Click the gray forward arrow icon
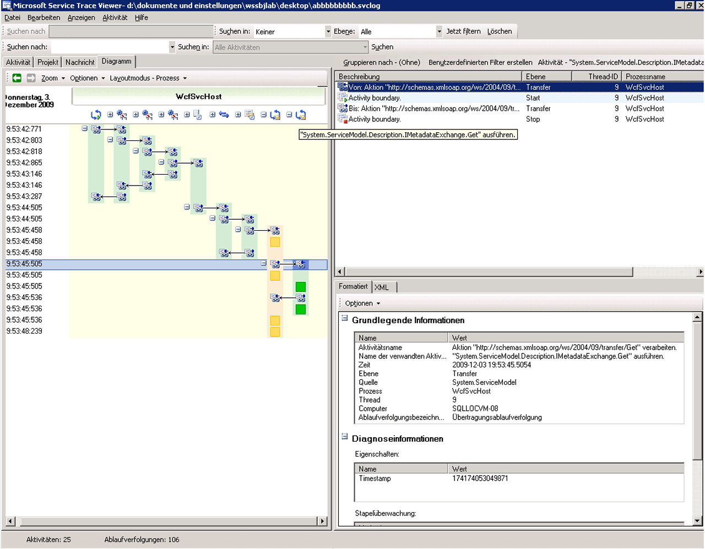705x549 pixels. click(31, 78)
